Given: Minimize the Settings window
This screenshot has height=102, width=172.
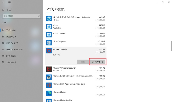Looking at the screenshot, I should click(x=156, y=2).
